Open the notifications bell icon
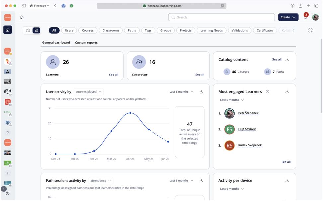The width and height of the screenshot is (323, 201). tap(305, 17)
